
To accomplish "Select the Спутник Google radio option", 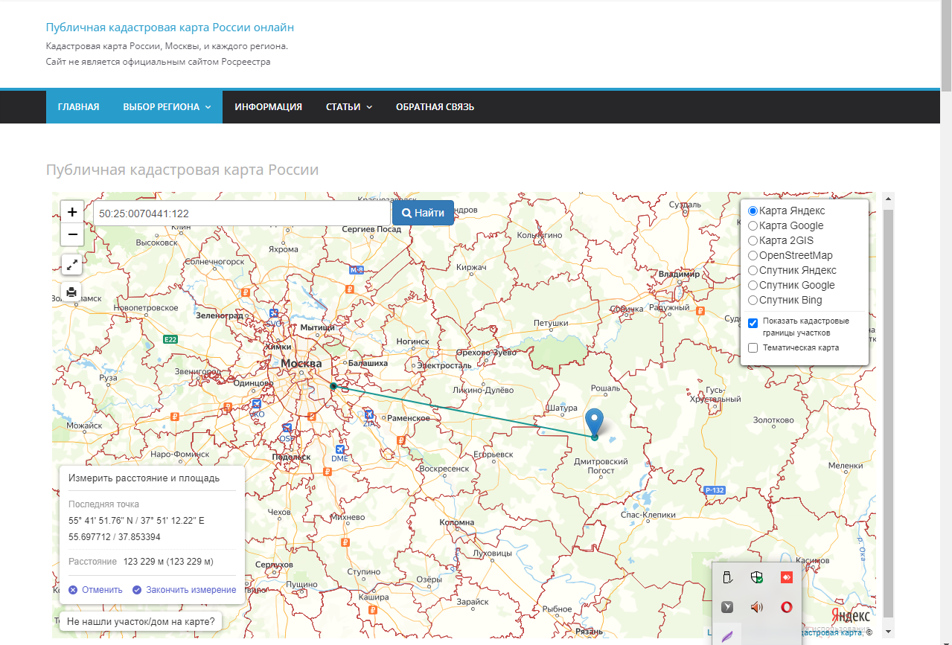I will [753, 286].
